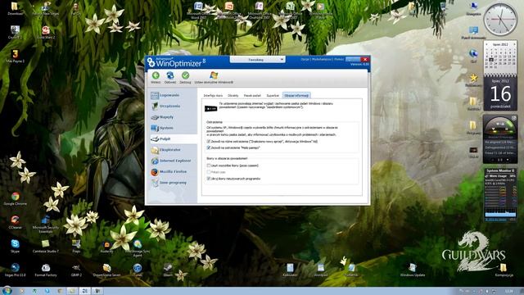Go back with the Wstecz arrow icon
The width and height of the screenshot is (524, 295).
156,75
